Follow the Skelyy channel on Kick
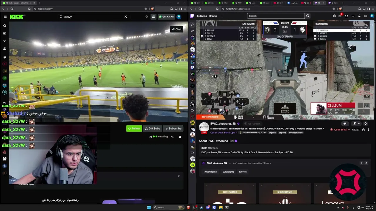The height and width of the screenshot is (211, 376). [134, 128]
